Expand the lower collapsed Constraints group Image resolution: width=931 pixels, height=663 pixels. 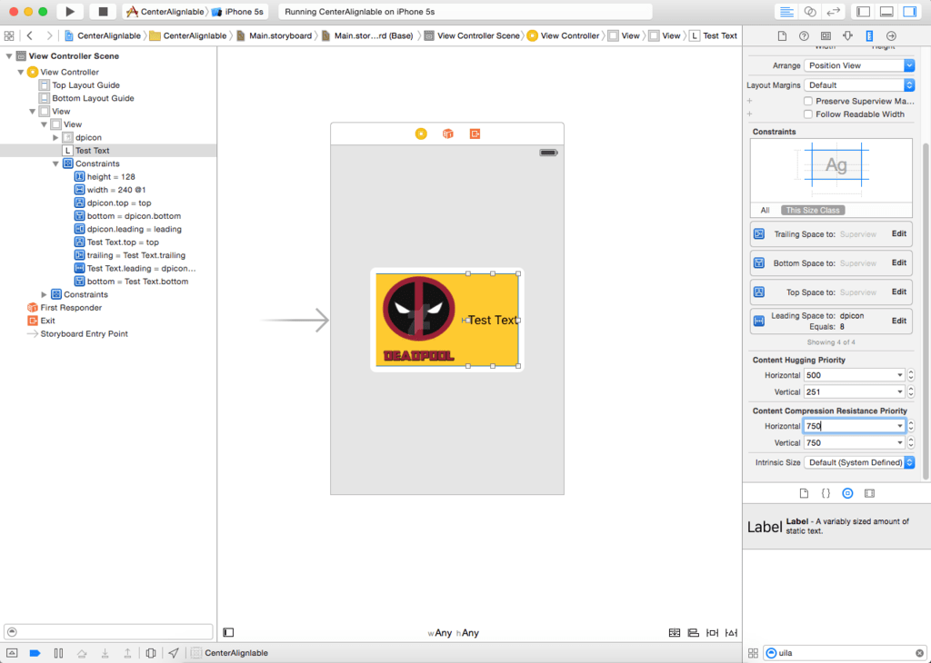[44, 295]
